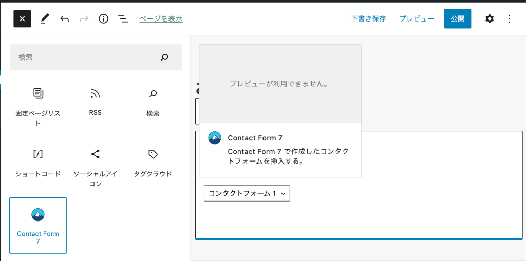This screenshot has height=261, width=526.
Task: Open the block list view
Action: 123,19
